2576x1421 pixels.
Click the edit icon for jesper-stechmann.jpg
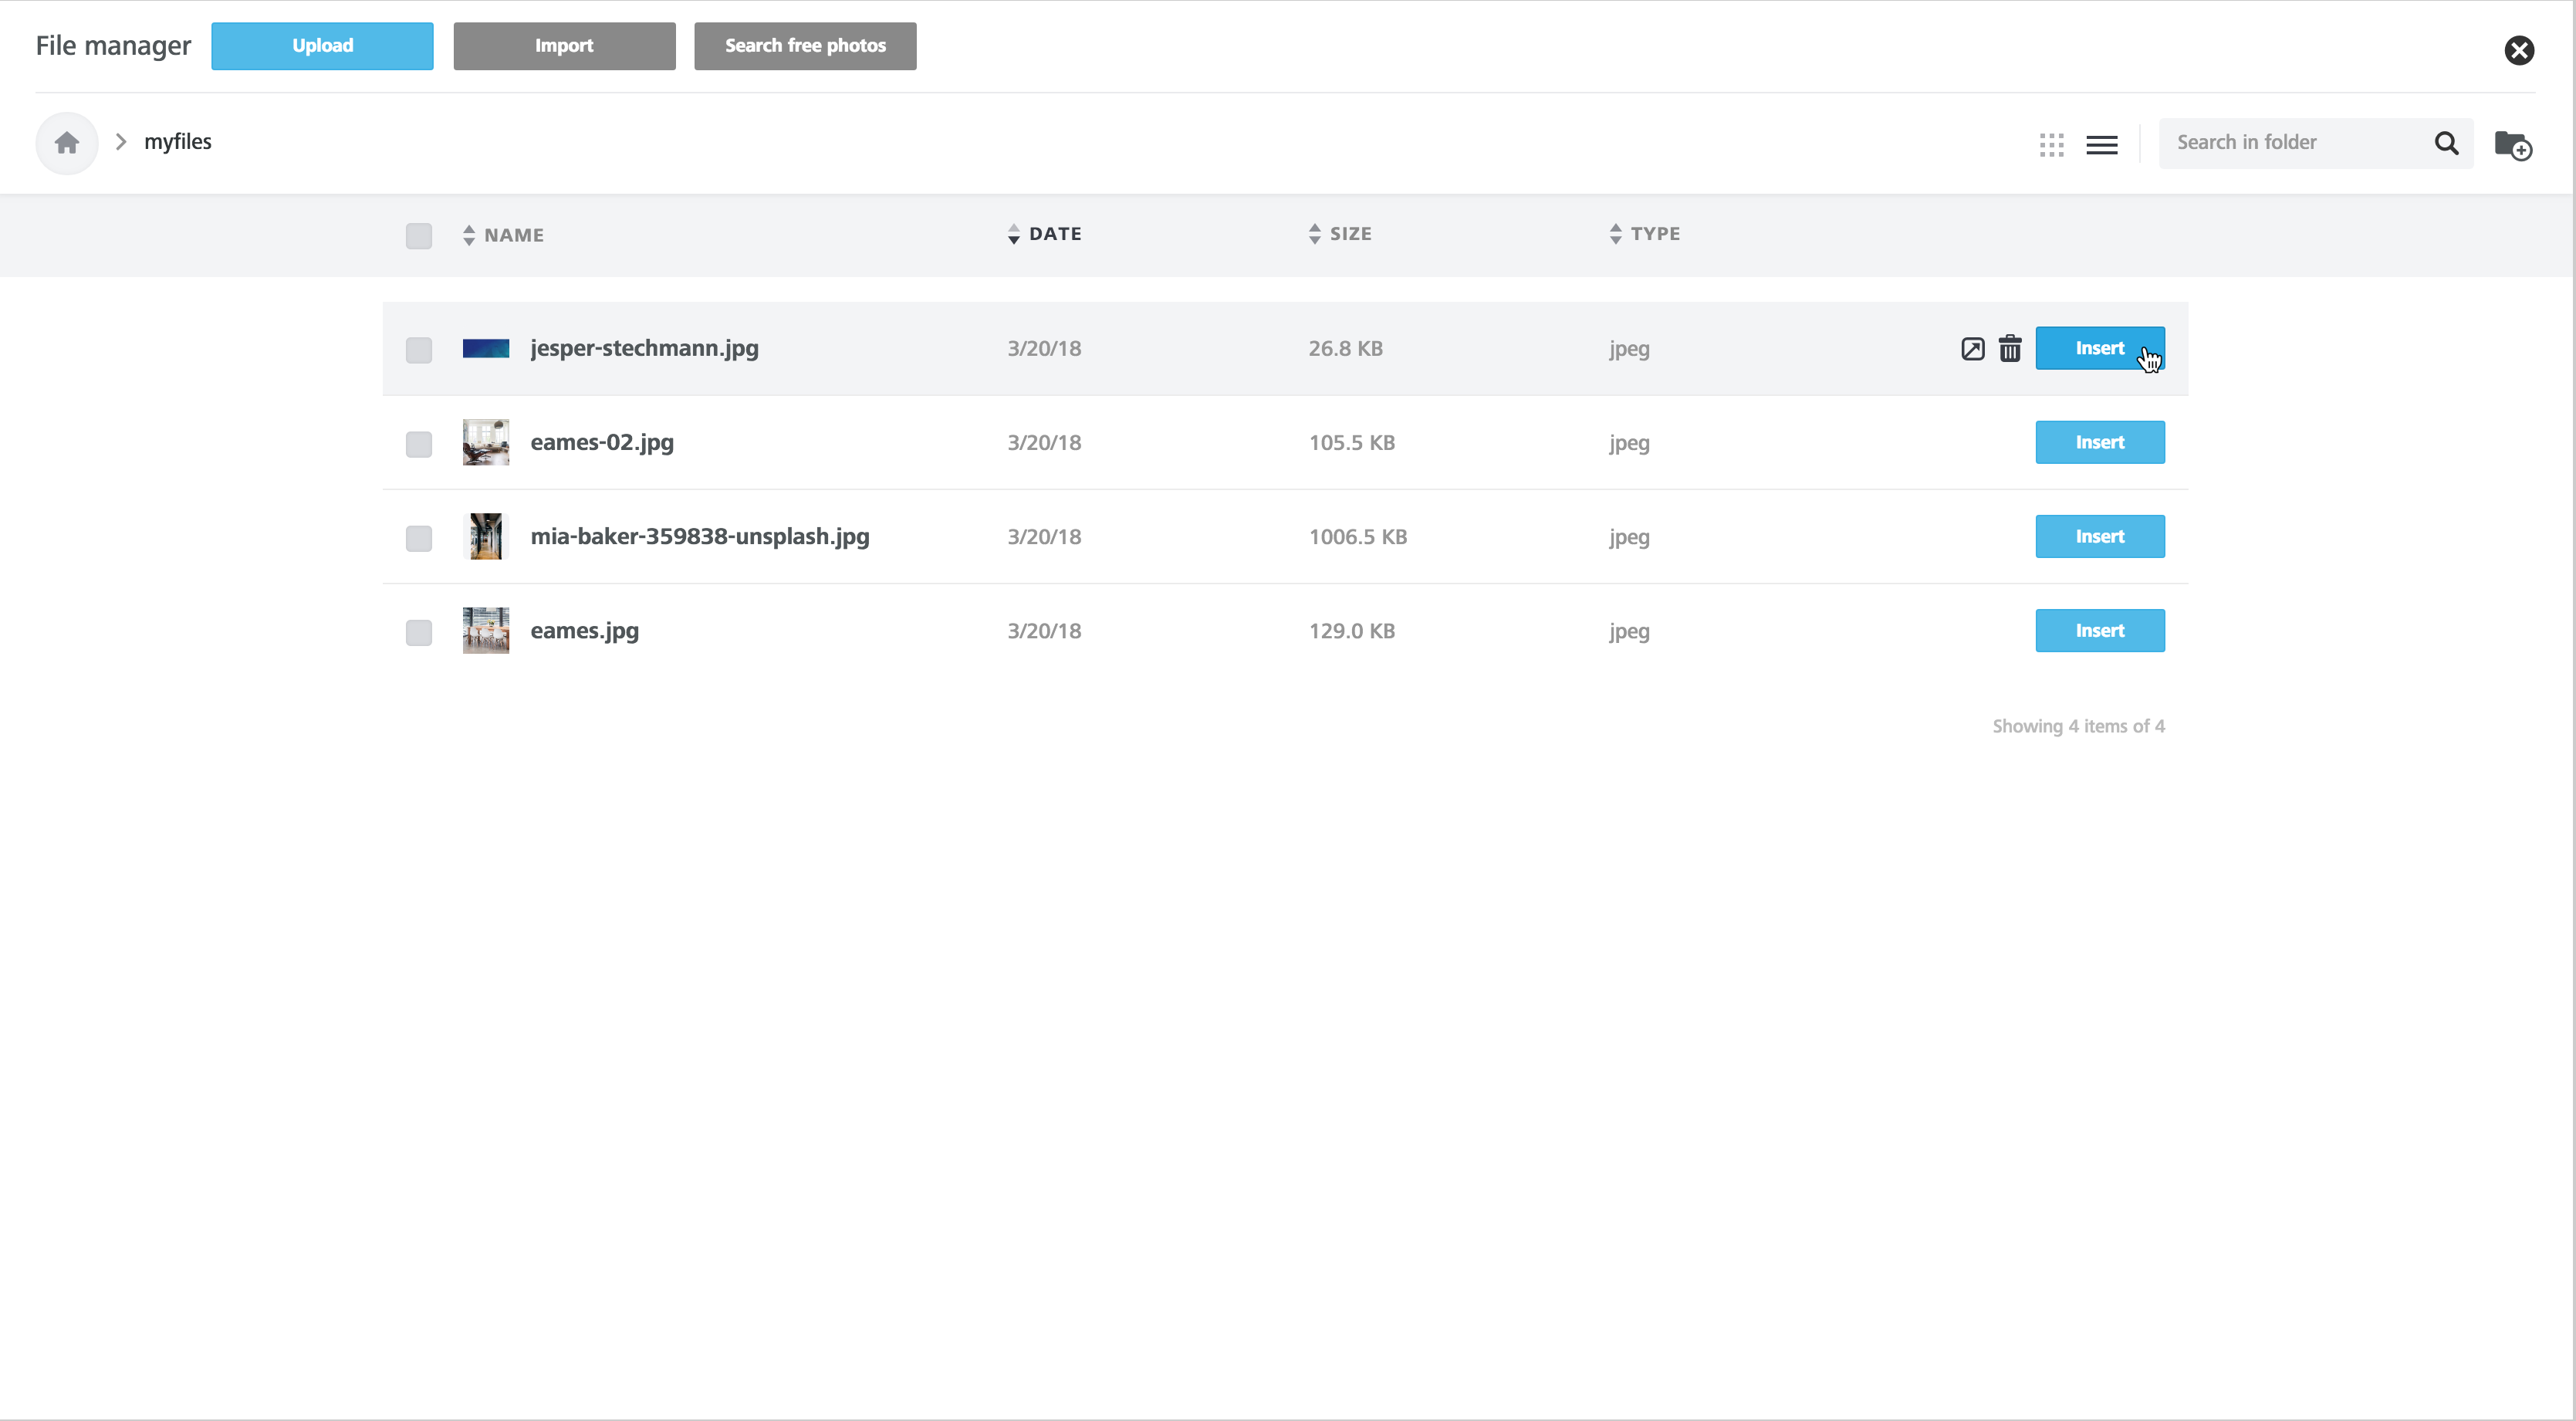coord(1973,348)
